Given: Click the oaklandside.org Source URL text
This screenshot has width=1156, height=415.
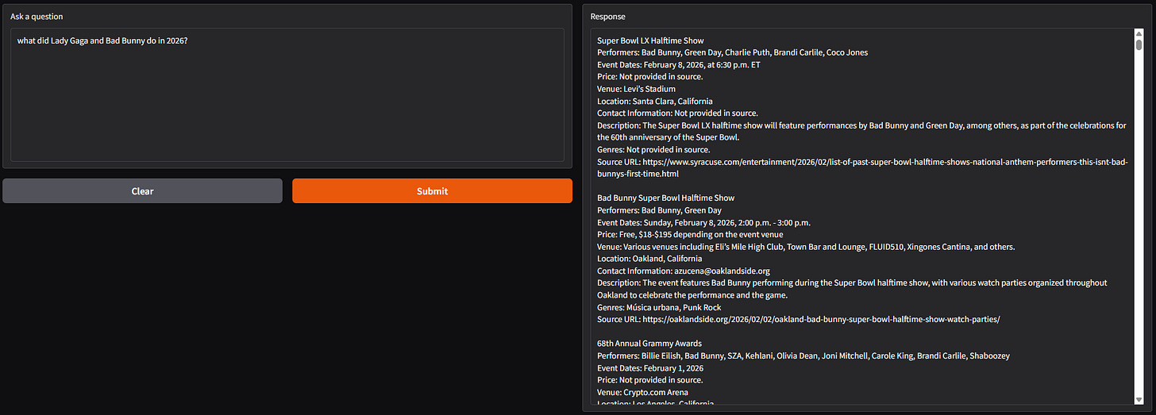Looking at the screenshot, I should click(x=798, y=319).
